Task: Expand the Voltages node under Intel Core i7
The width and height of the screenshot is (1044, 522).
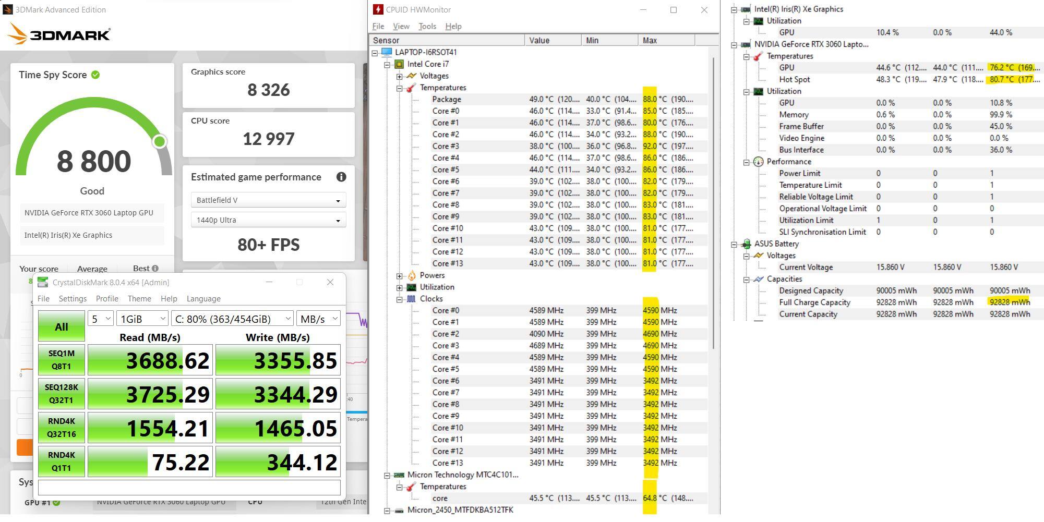Action: (400, 76)
